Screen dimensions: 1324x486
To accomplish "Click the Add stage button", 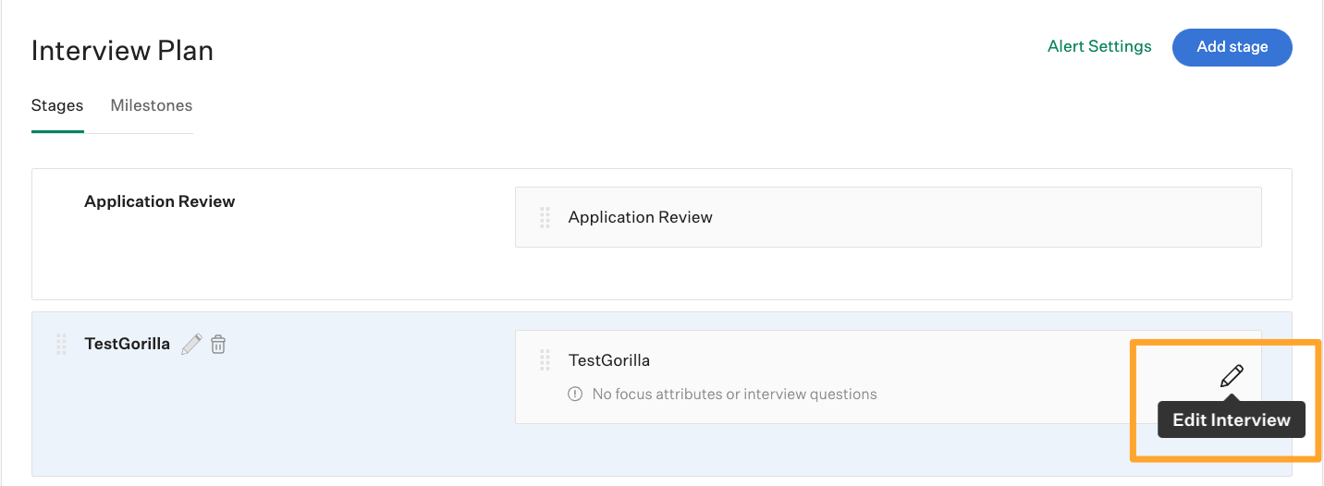I will click(1232, 47).
